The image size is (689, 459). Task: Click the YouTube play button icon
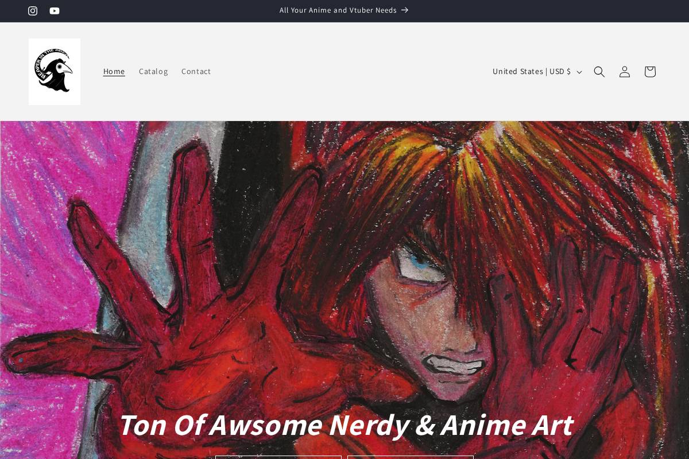tap(55, 11)
